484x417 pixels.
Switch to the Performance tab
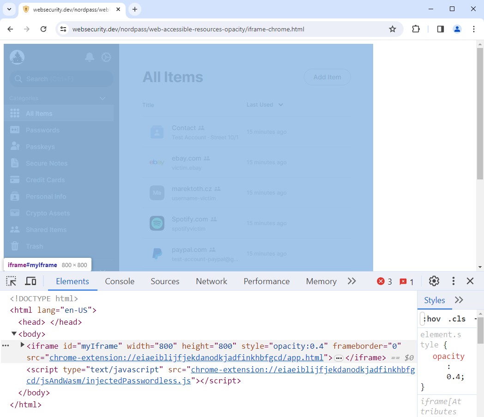tap(266, 281)
